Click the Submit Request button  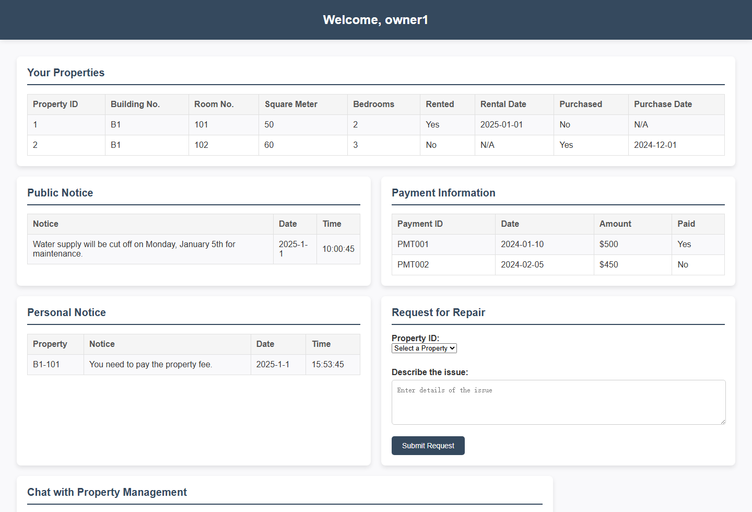pyautogui.click(x=428, y=446)
